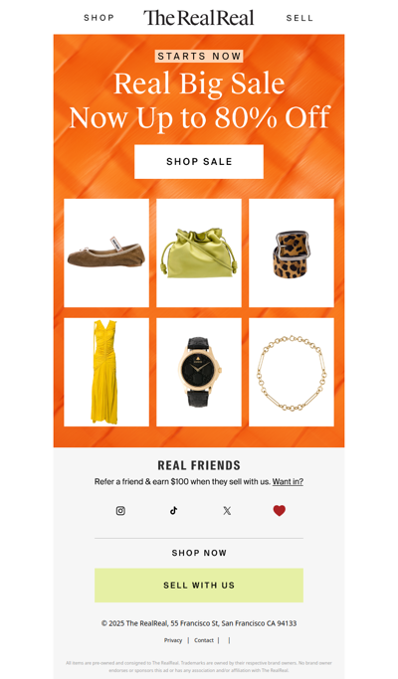
Task: Click the red heart icon
Action: pyautogui.click(x=280, y=511)
